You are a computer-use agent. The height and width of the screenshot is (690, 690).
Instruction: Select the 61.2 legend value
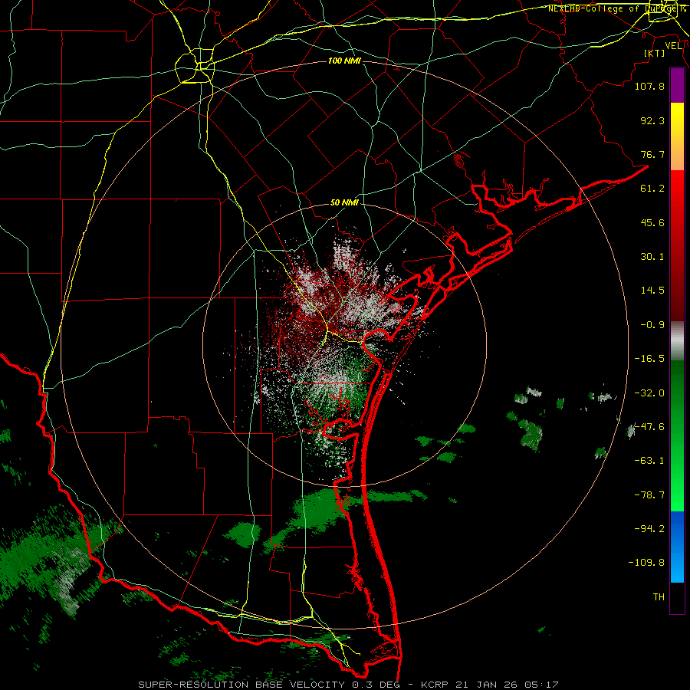click(652, 189)
